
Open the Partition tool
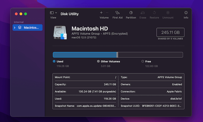tap(131, 13)
